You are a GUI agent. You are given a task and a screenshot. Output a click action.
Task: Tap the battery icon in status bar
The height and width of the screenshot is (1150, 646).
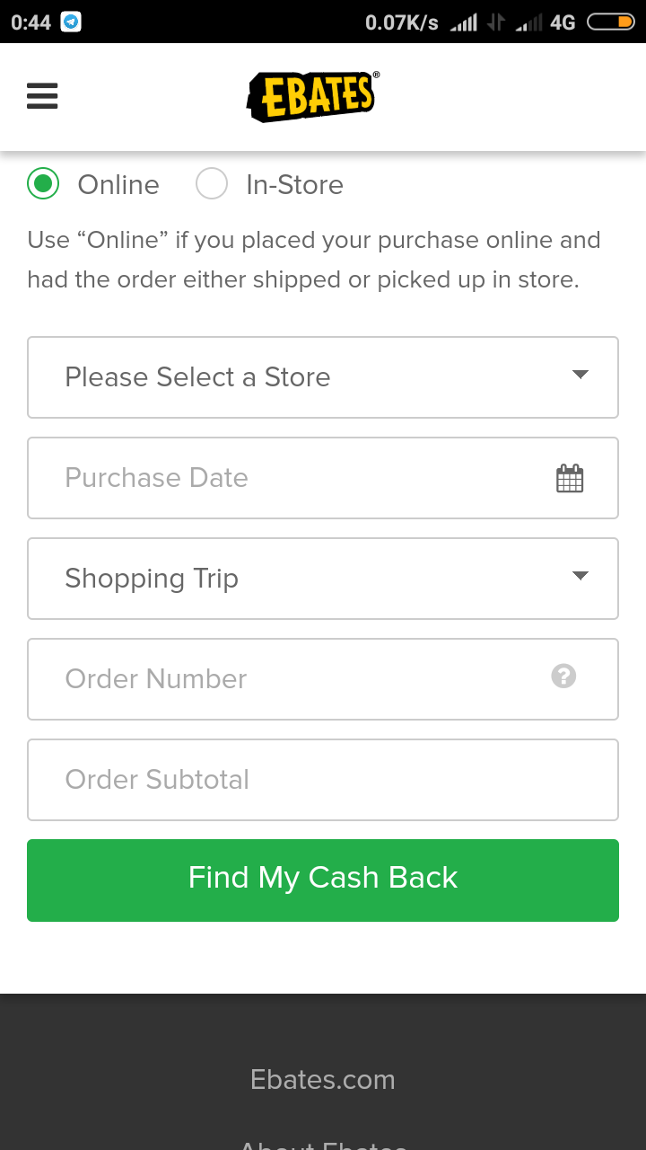610,22
